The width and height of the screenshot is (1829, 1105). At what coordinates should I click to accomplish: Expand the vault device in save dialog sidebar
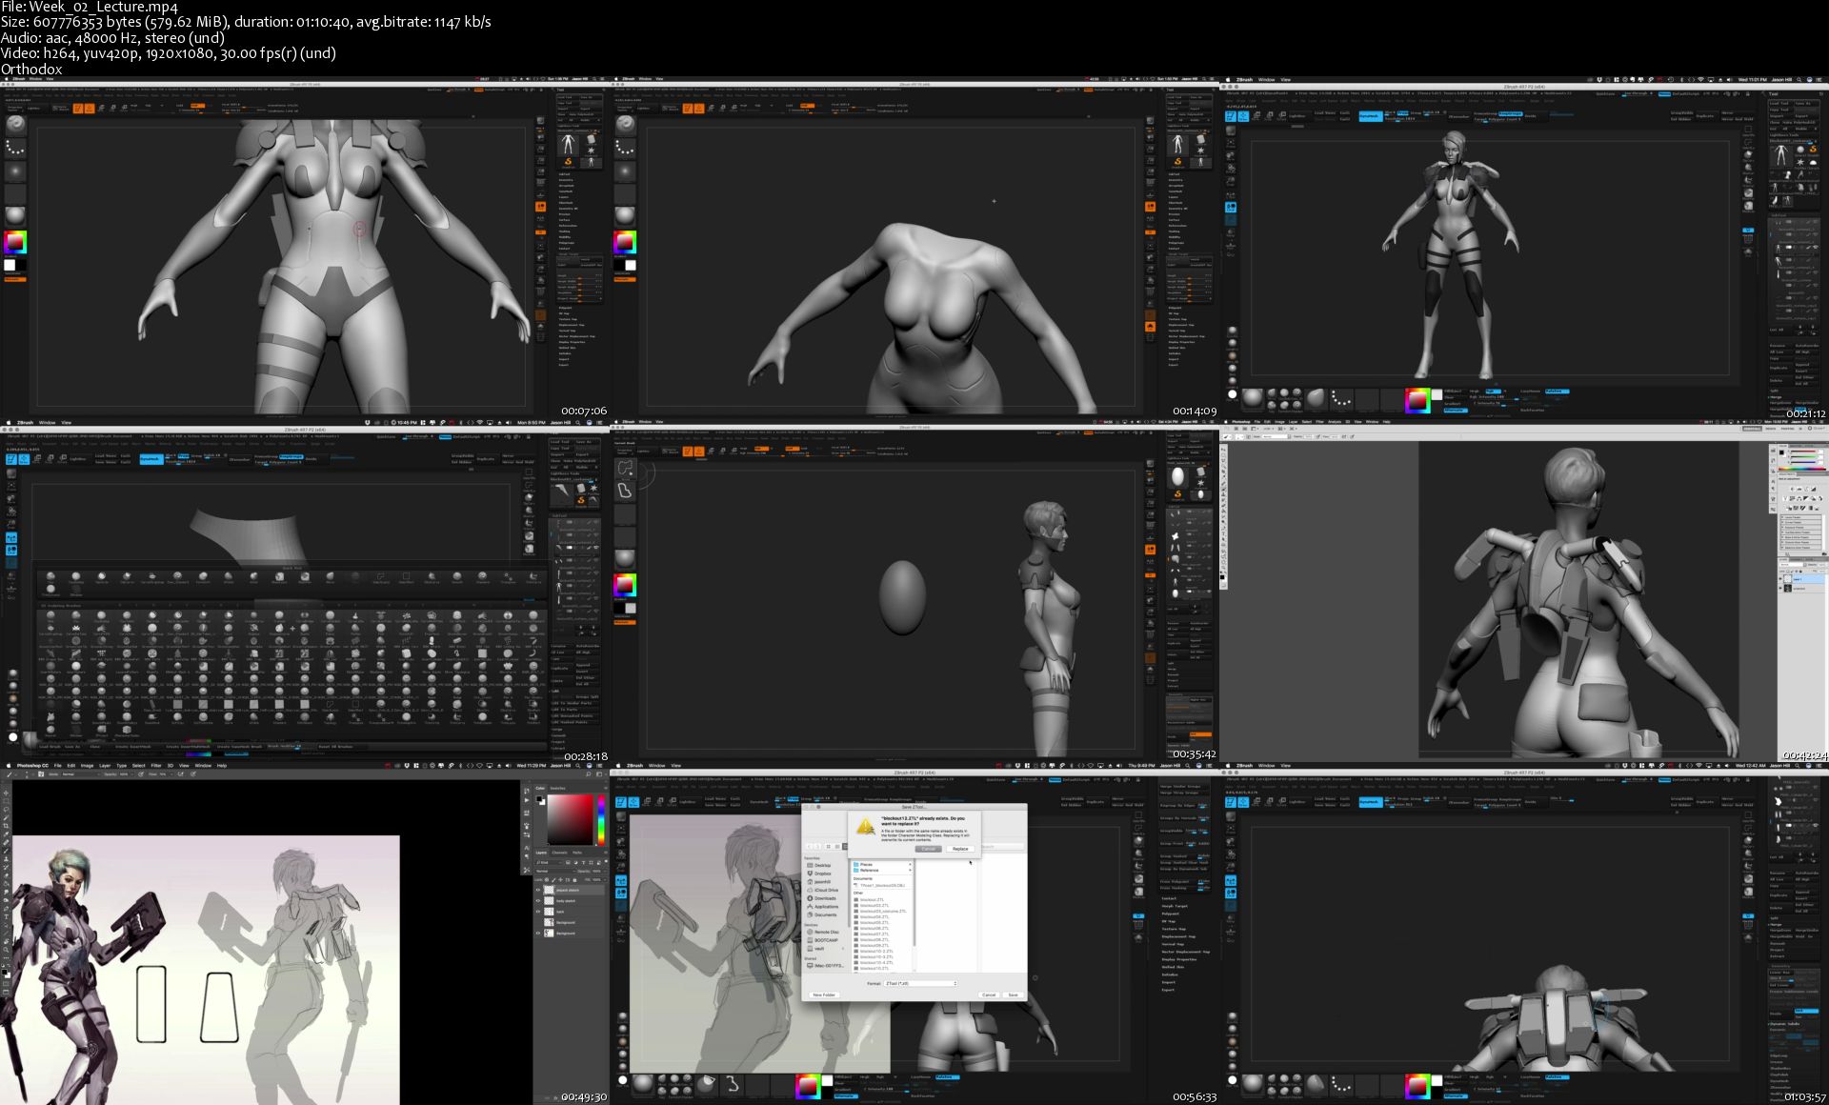click(x=843, y=949)
